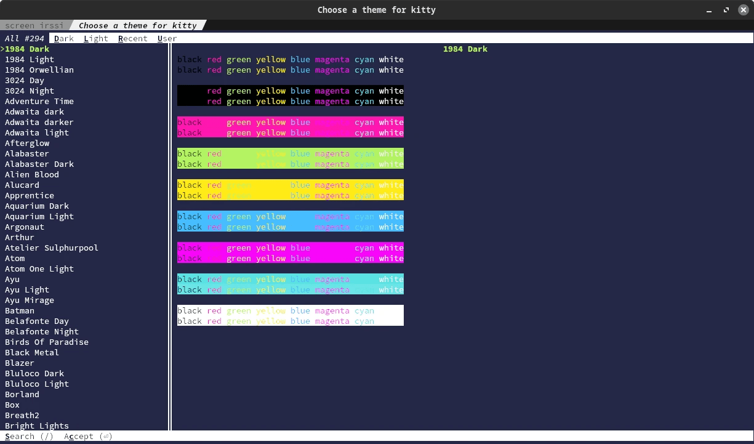Pick the 'Belafonte Day' theme
The image size is (754, 444).
coord(37,321)
